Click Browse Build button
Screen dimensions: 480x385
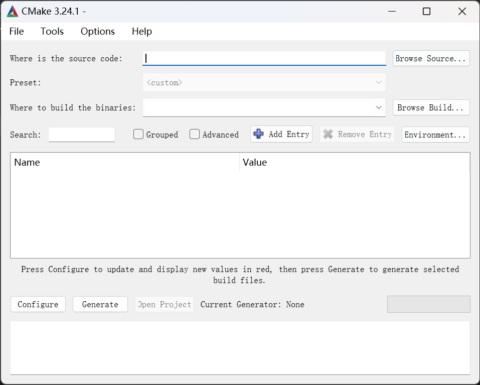point(431,107)
